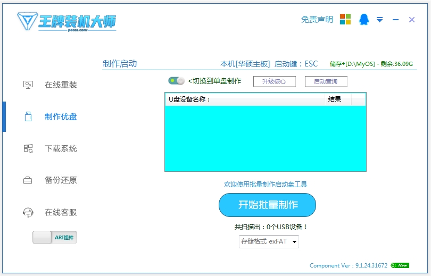Click the 欢迎使用批量制作启动盘工具 text
Screen dimensions: 431x276
point(266,185)
